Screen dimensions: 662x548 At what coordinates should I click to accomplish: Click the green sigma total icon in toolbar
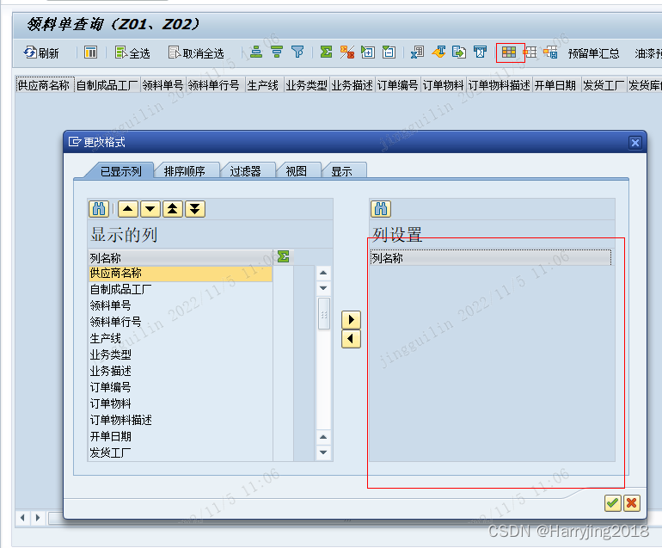326,52
